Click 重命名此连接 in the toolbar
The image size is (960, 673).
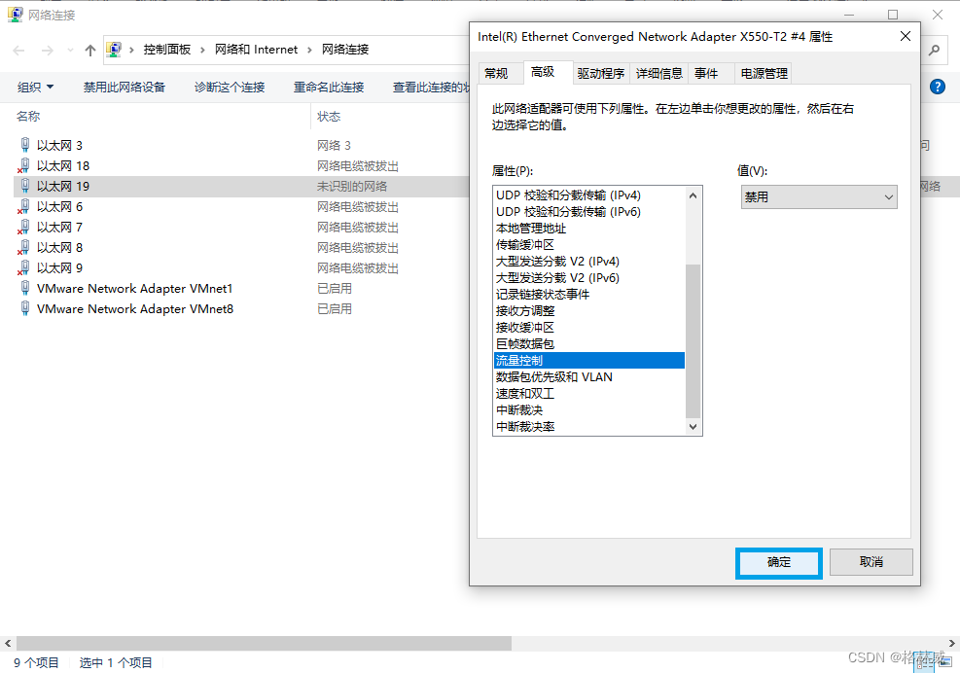(329, 87)
